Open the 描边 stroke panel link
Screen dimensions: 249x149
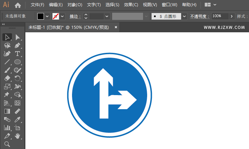pos(75,16)
